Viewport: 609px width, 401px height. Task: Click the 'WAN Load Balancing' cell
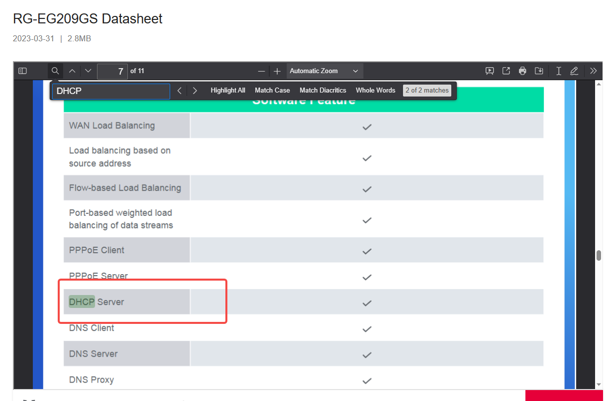pos(127,126)
